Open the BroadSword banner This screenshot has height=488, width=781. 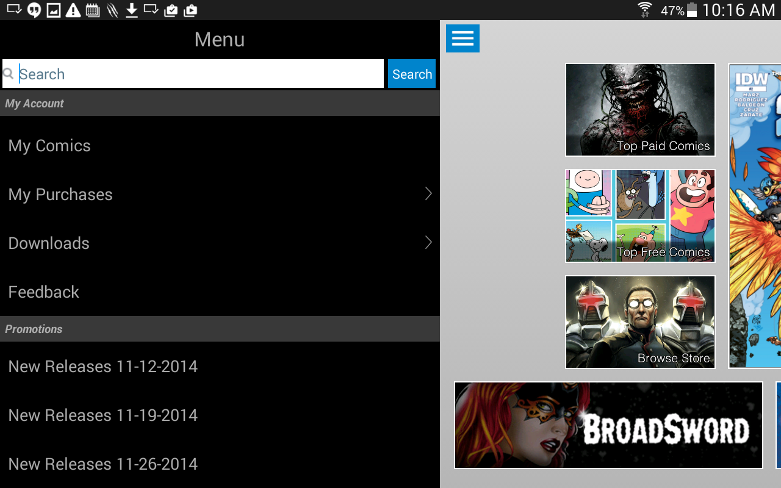point(609,425)
